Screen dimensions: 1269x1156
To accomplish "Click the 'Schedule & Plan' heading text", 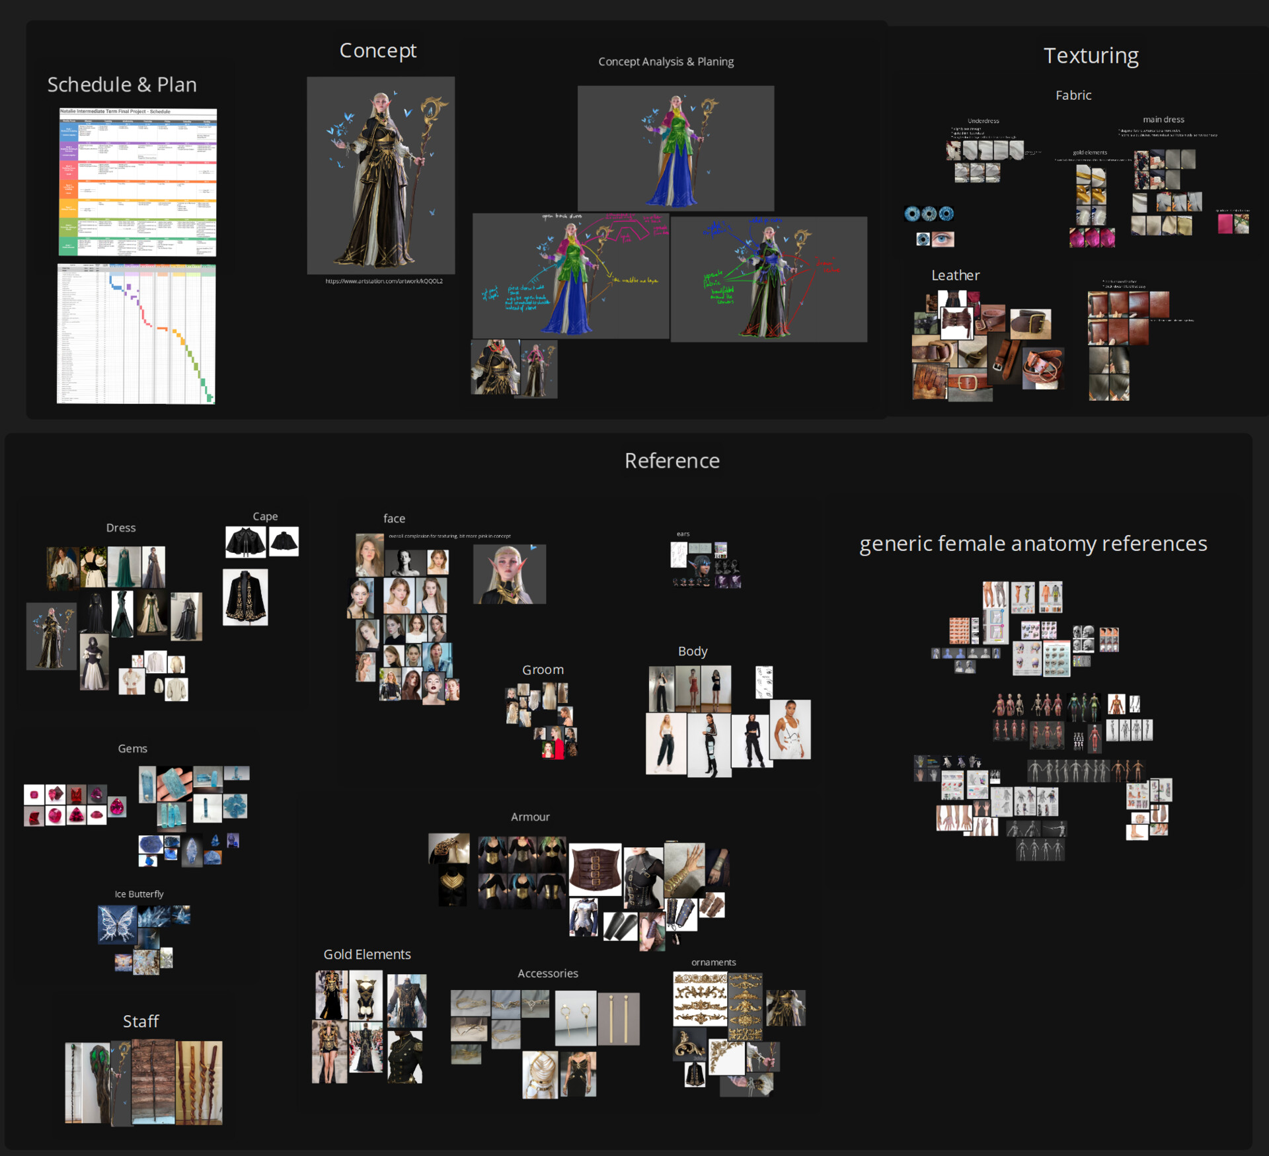I will 122,85.
